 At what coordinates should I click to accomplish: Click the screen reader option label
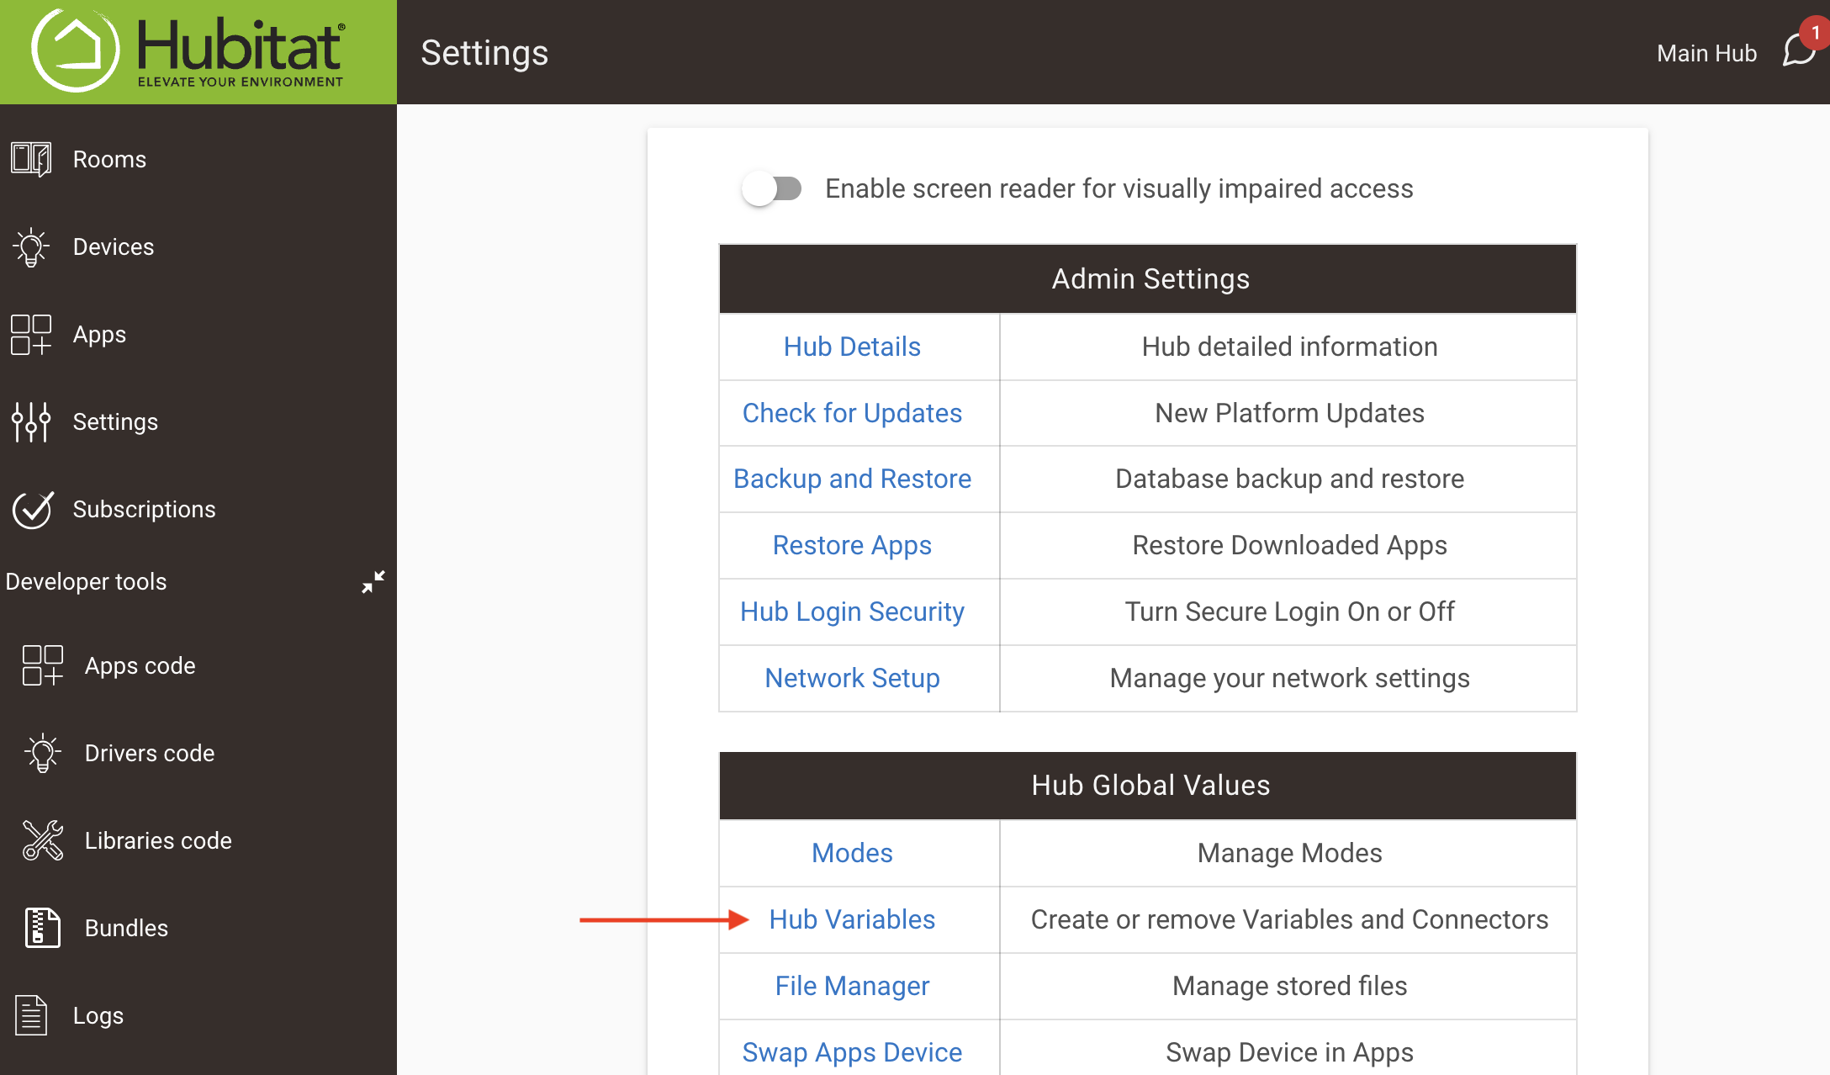point(1119,188)
